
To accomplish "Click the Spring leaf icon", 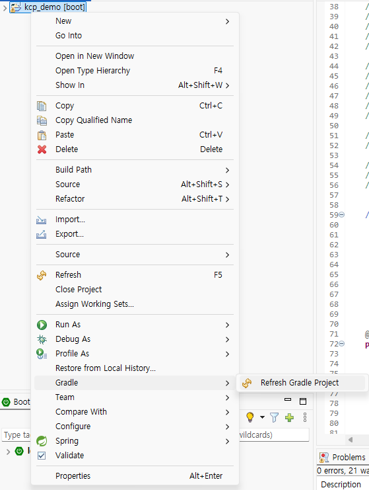I will coord(42,441).
